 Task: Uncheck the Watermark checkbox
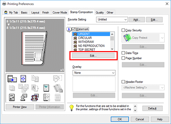point(74,29)
